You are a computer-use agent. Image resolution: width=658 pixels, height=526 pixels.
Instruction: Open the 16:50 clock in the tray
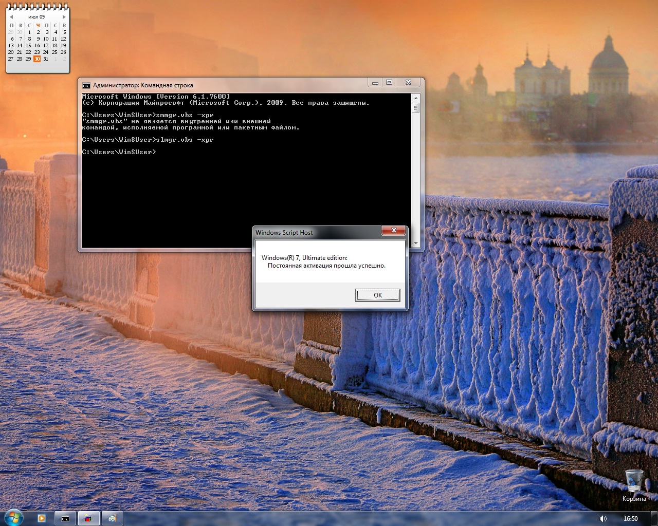pos(630,519)
